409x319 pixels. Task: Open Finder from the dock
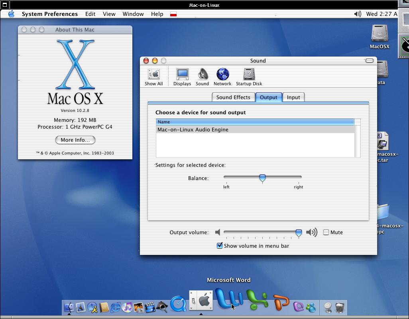(x=69, y=307)
